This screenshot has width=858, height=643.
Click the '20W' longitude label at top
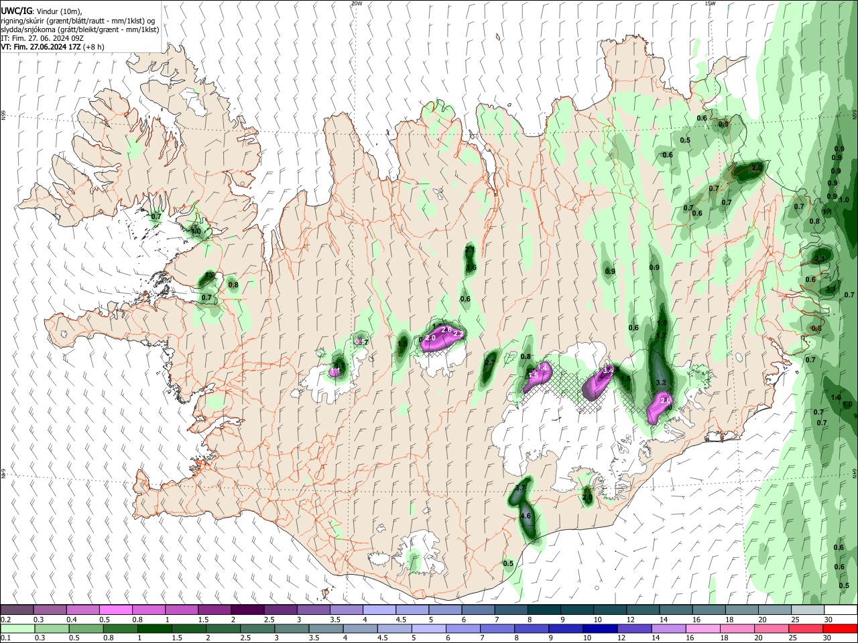pyautogui.click(x=357, y=3)
